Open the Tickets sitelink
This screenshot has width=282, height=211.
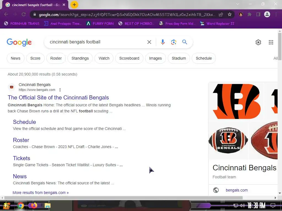[x=21, y=158]
